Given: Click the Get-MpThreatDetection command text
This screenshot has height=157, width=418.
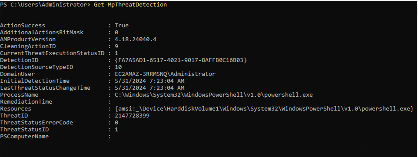Looking at the screenshot, I should [x=130, y=5].
